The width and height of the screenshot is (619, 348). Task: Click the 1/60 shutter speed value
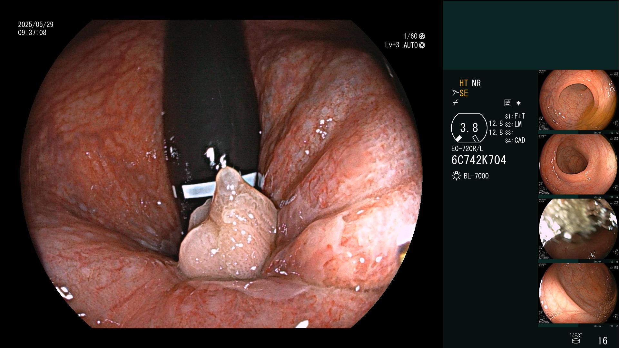[410, 36]
